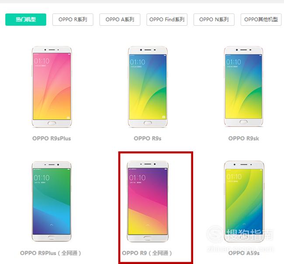284x264 pixels.
Task: Click the OPPO A59s label
Action: [x=244, y=253]
